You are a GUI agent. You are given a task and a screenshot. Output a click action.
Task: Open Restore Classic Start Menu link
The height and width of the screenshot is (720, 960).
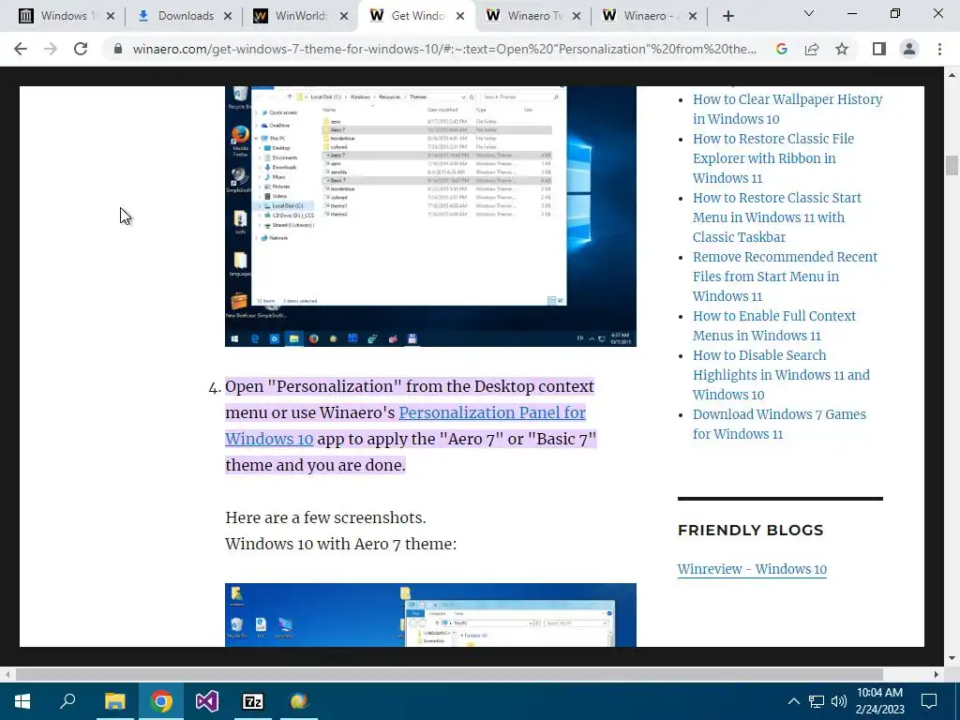[777, 217]
